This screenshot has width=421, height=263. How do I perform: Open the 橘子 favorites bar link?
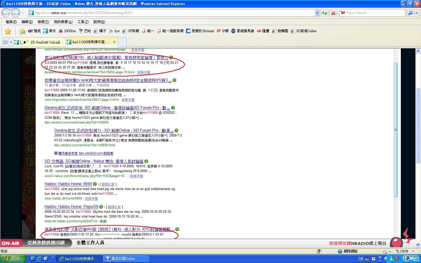(100, 31)
